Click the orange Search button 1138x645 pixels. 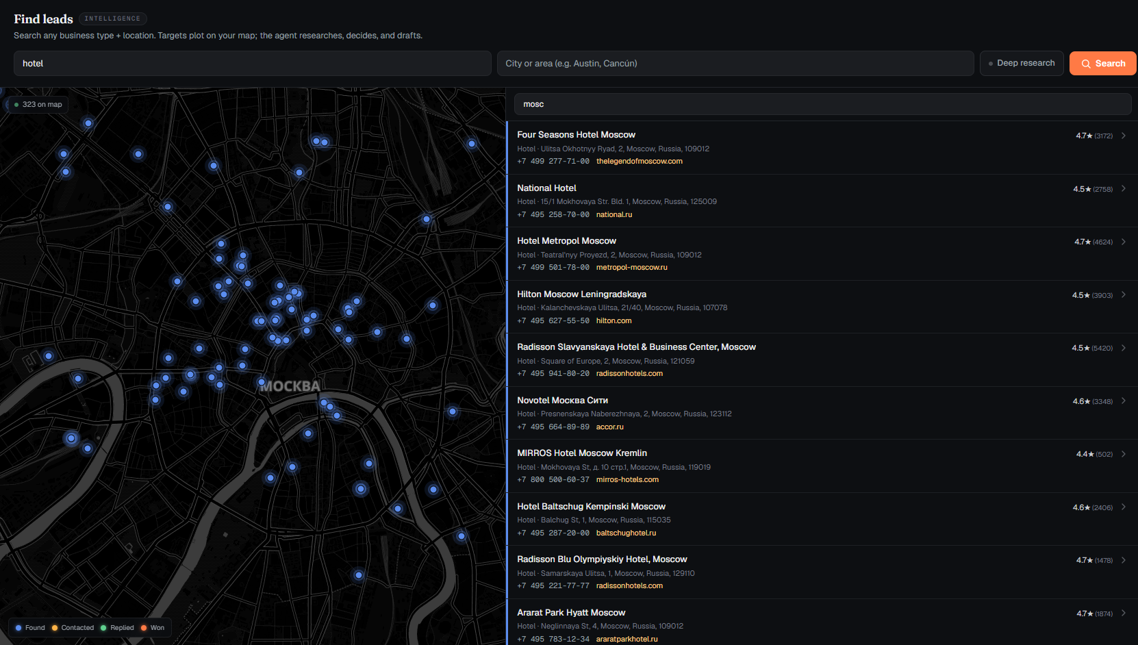tap(1102, 64)
